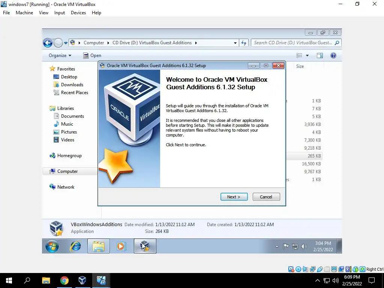Open Chrome from host taskbar
The height and width of the screenshot is (288, 384).
[x=64, y=280]
